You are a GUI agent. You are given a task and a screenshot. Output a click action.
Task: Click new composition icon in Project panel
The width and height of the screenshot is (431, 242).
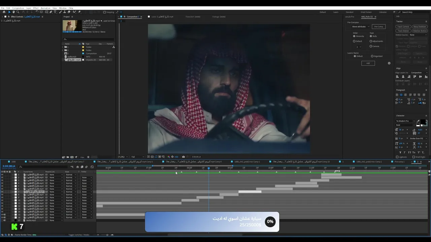(x=72, y=157)
